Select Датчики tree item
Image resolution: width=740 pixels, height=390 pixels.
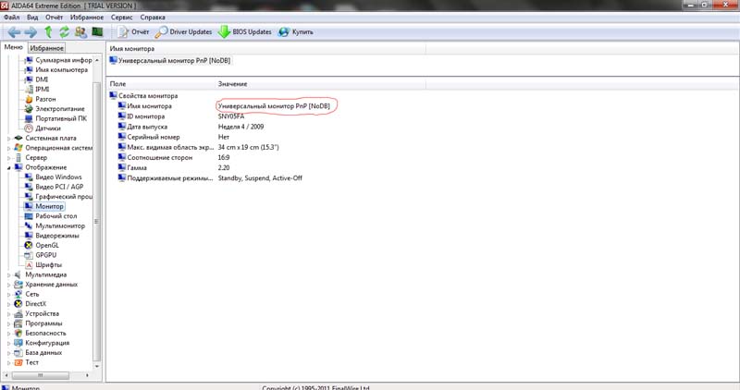click(x=43, y=128)
